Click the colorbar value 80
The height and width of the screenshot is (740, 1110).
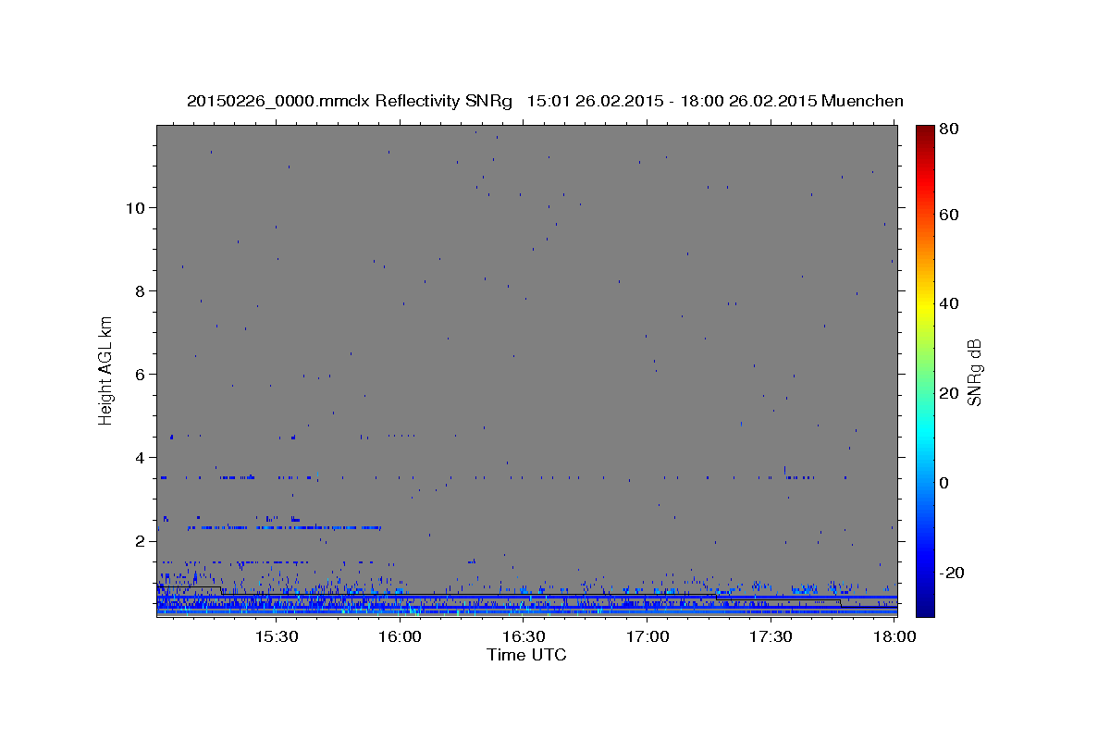point(949,129)
